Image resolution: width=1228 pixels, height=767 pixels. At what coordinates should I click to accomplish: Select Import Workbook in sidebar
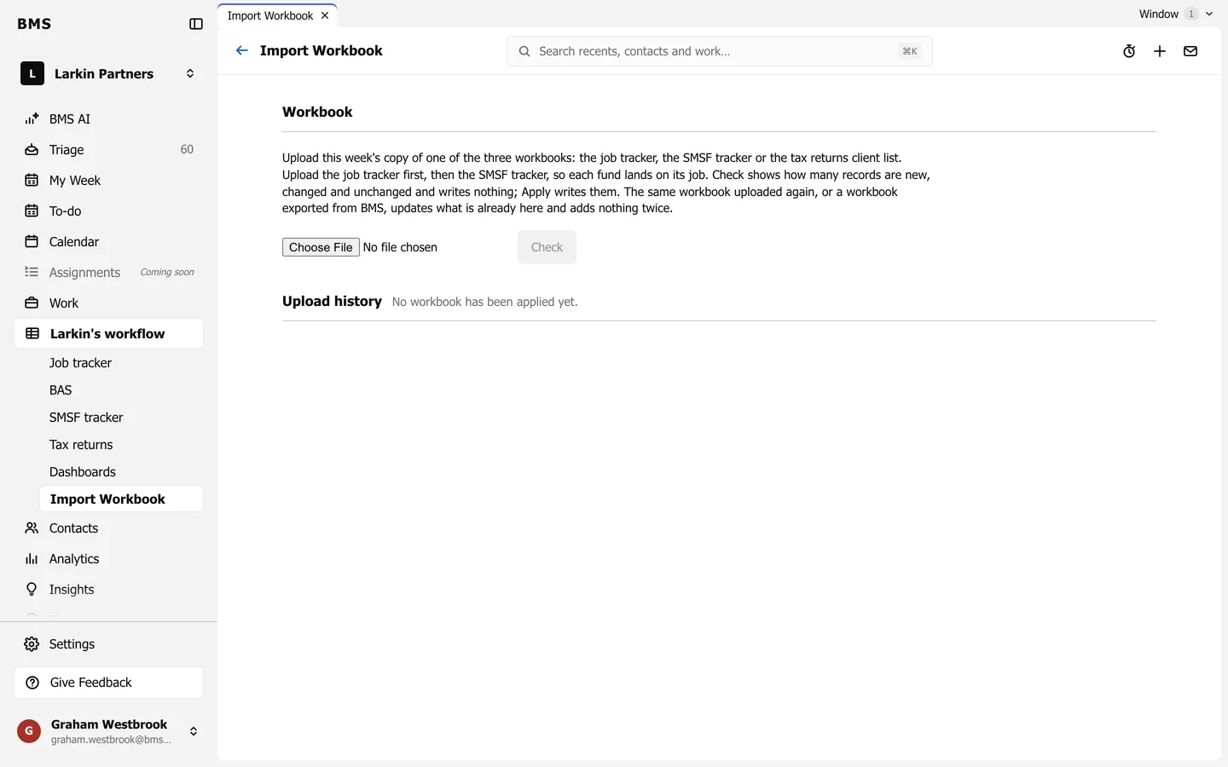121,499
